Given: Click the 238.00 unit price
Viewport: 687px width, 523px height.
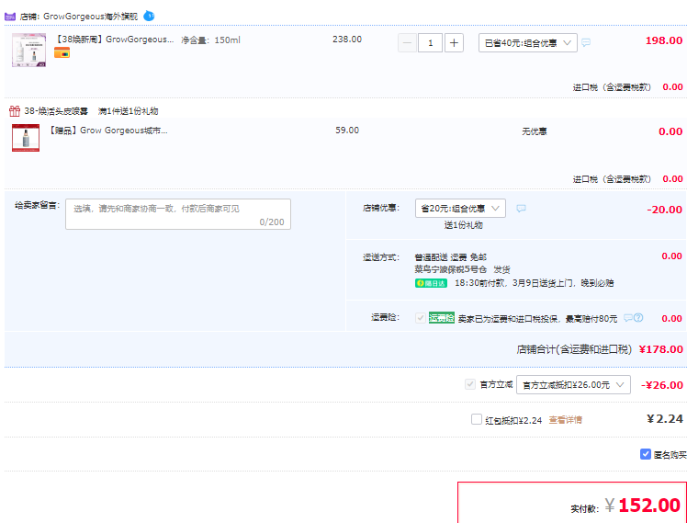Looking at the screenshot, I should (x=347, y=40).
